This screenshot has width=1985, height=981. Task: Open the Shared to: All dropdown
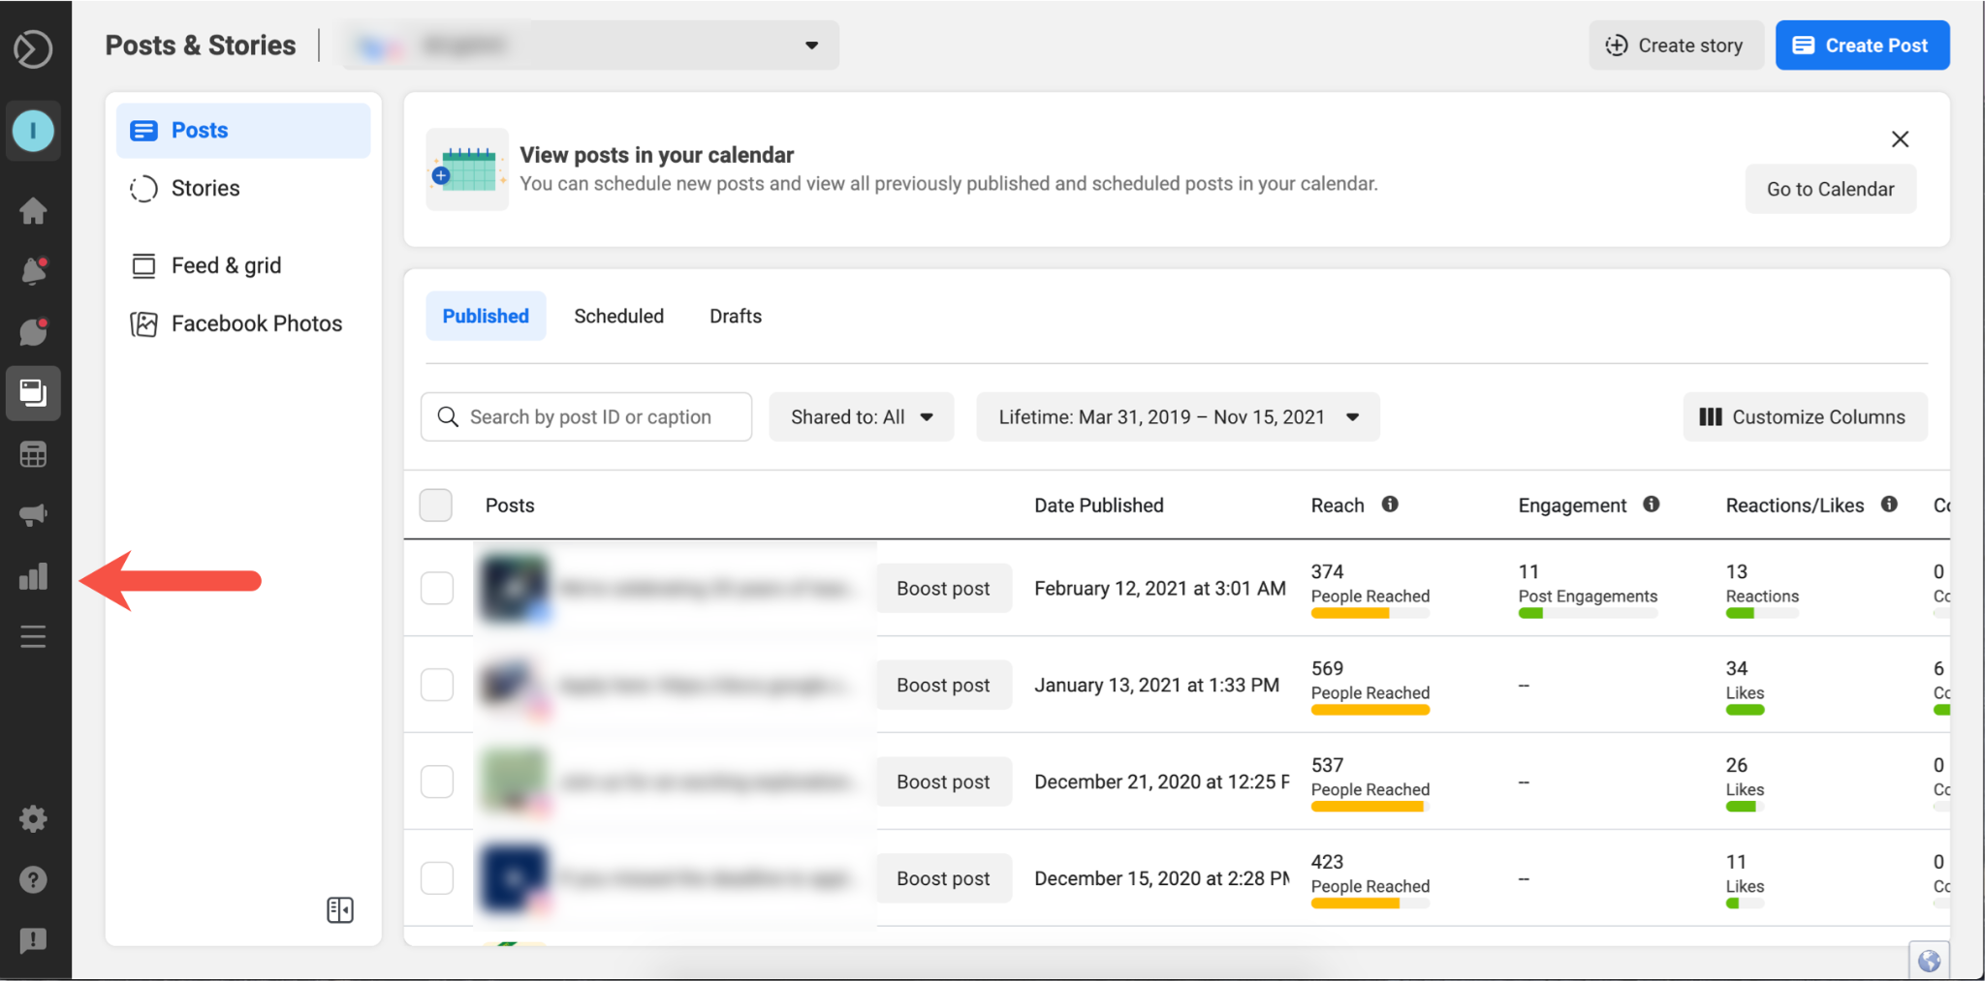[862, 417]
